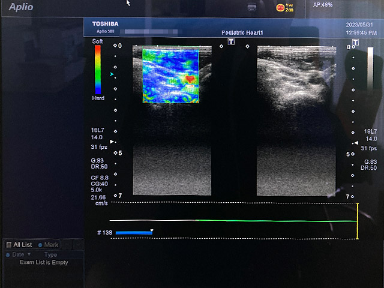Click the white cine bar end marker
The image size is (384, 288).
[x=152, y=230]
